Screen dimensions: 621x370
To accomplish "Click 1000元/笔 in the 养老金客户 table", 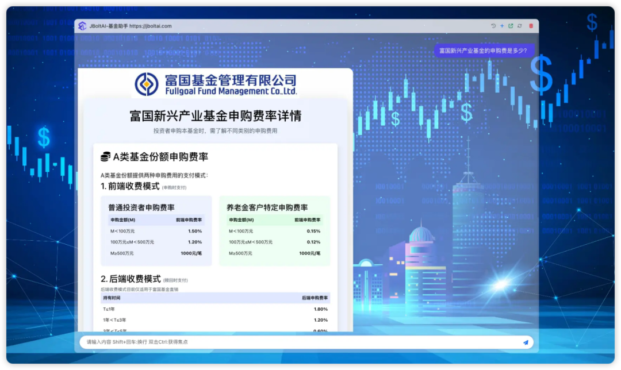I will coord(310,253).
